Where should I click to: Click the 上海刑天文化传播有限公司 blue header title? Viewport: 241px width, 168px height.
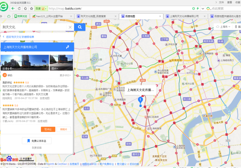pos(20,47)
